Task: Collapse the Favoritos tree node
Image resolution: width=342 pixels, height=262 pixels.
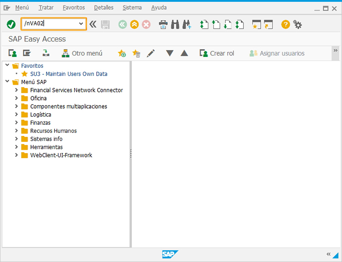Action: pos(7,65)
